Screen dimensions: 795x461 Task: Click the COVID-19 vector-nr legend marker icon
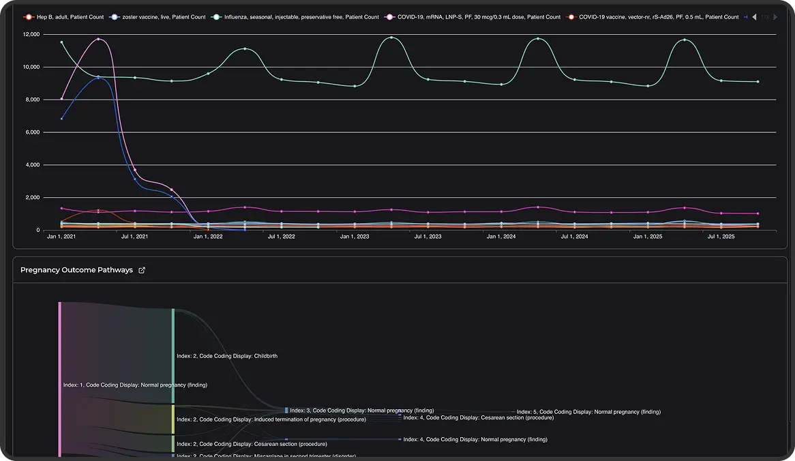pyautogui.click(x=571, y=17)
